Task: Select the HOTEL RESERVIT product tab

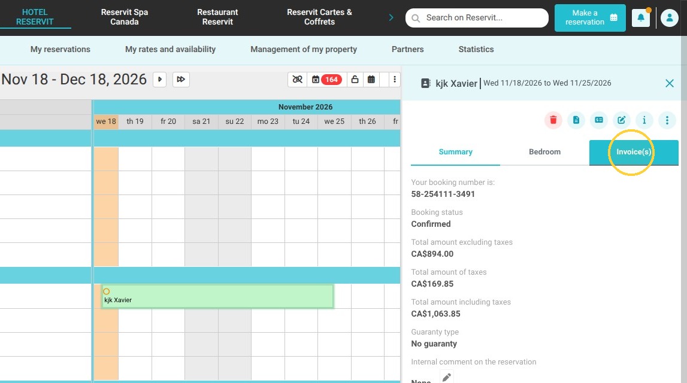Action: (x=35, y=17)
